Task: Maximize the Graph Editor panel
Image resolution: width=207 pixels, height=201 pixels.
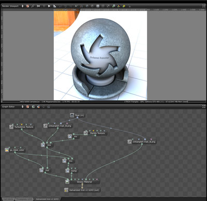Action: (x=204, y=106)
